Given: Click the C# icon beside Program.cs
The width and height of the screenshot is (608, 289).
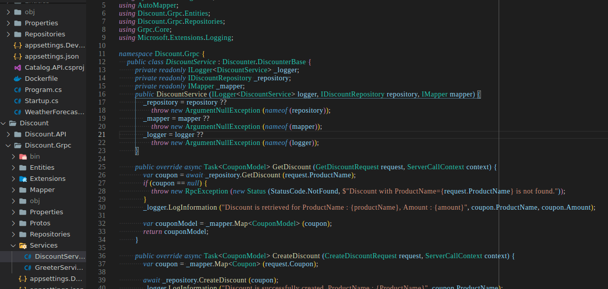Looking at the screenshot, I should click(18, 89).
